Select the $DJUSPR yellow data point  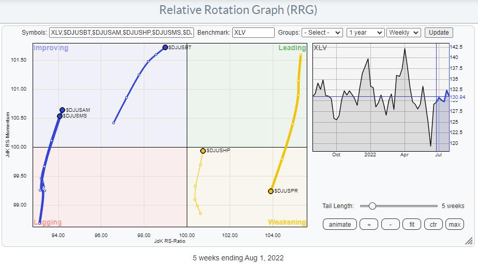click(x=271, y=191)
